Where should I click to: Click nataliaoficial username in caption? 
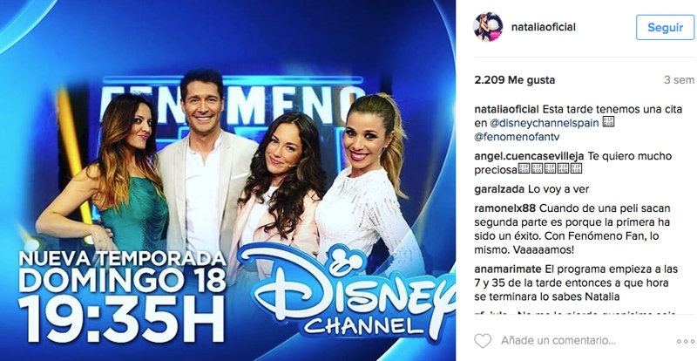506,110
